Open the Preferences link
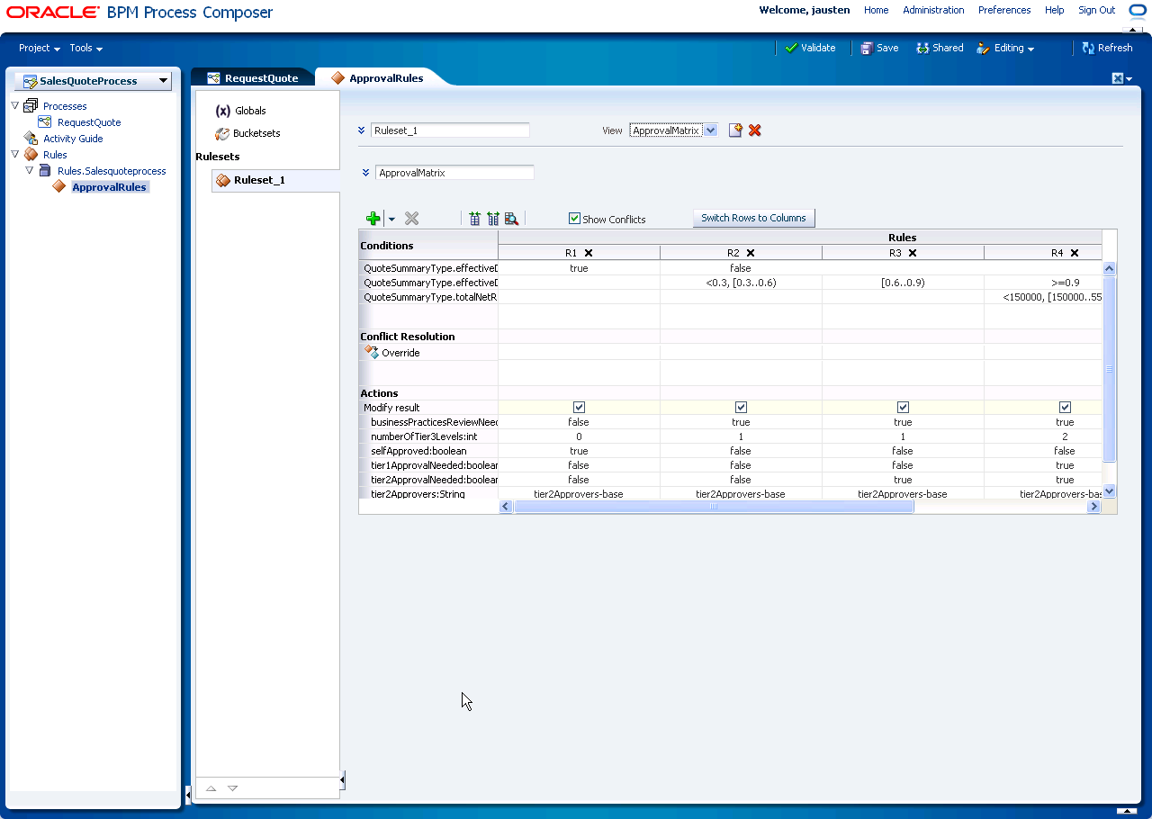Viewport: 1152px width, 819px height. point(1004,11)
